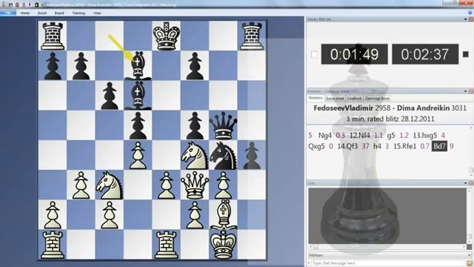
Task: Click the 0:01:49 clock display
Action: [x=354, y=54]
